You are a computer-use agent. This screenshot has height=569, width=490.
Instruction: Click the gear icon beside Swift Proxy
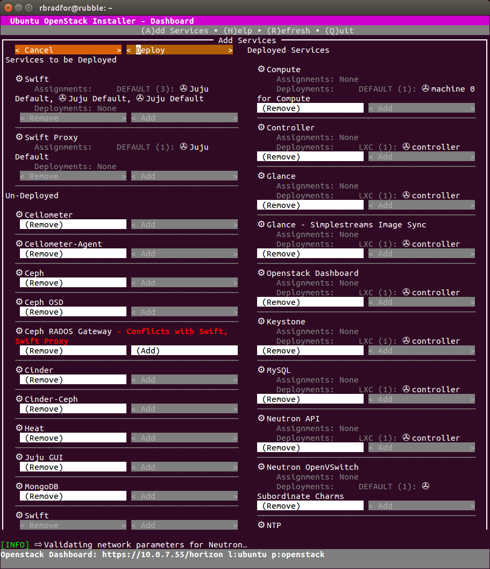click(x=19, y=137)
